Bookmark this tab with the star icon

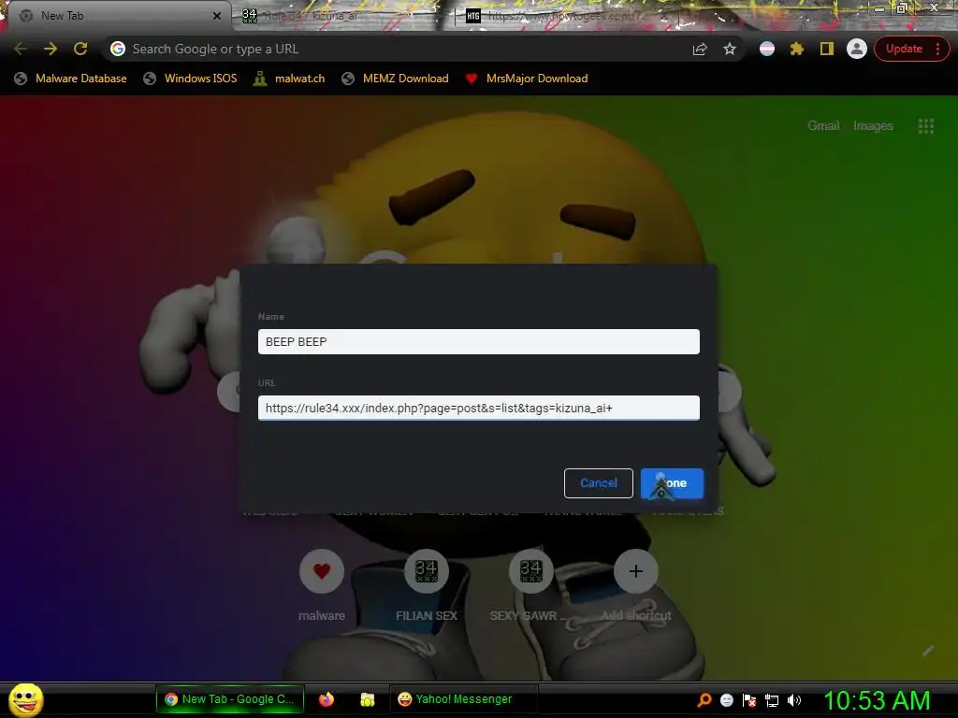[730, 49]
